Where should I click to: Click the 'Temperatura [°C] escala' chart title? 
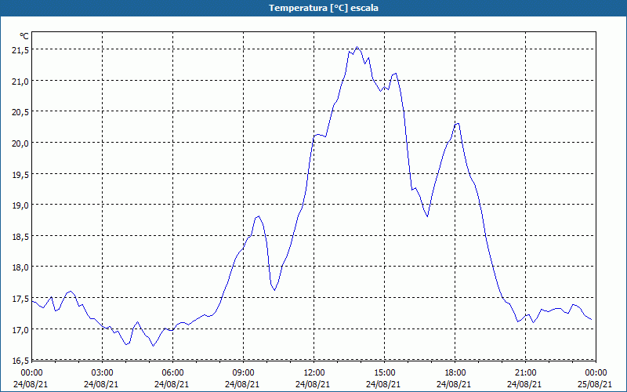point(324,8)
